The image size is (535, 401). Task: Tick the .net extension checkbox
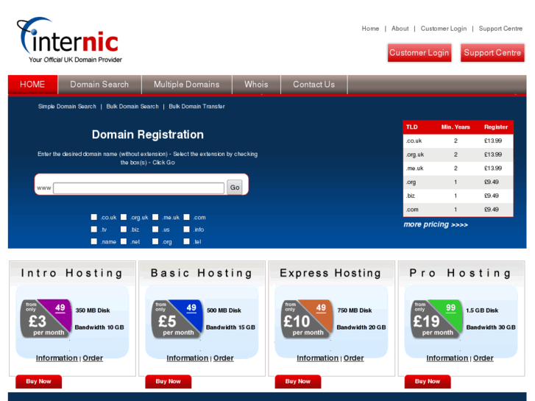coord(124,241)
